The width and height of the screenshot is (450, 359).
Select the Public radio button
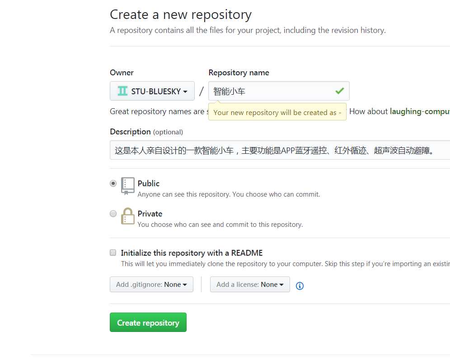tap(113, 184)
